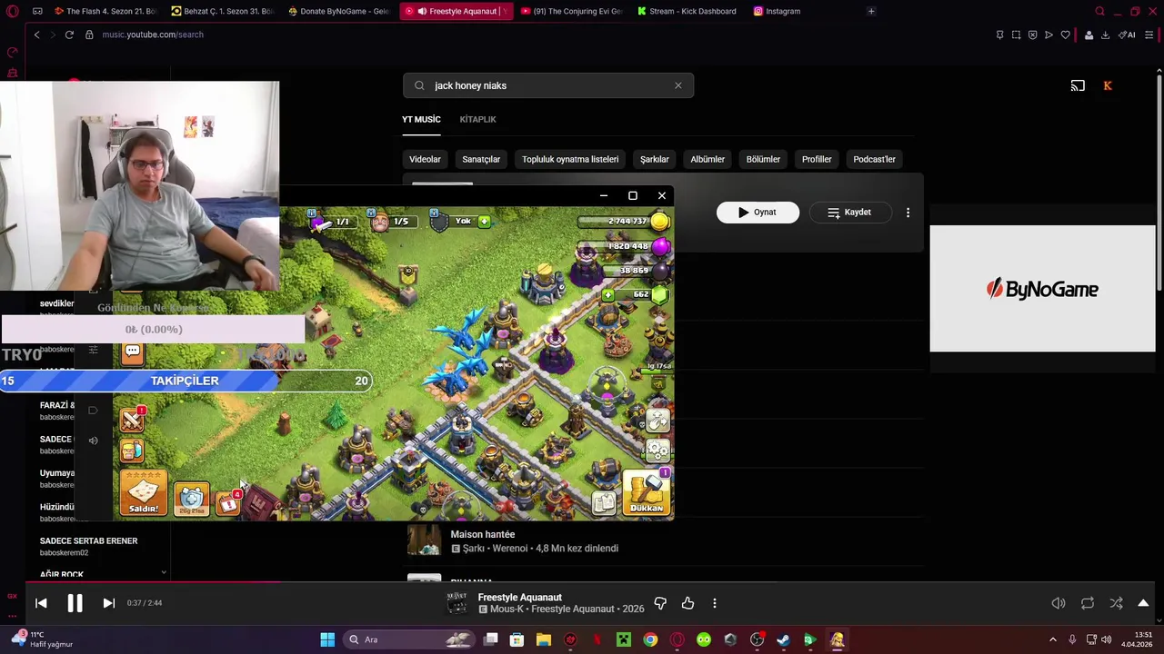Switch to the YT MUSIC tab
Image resolution: width=1164 pixels, height=654 pixels.
tap(421, 119)
